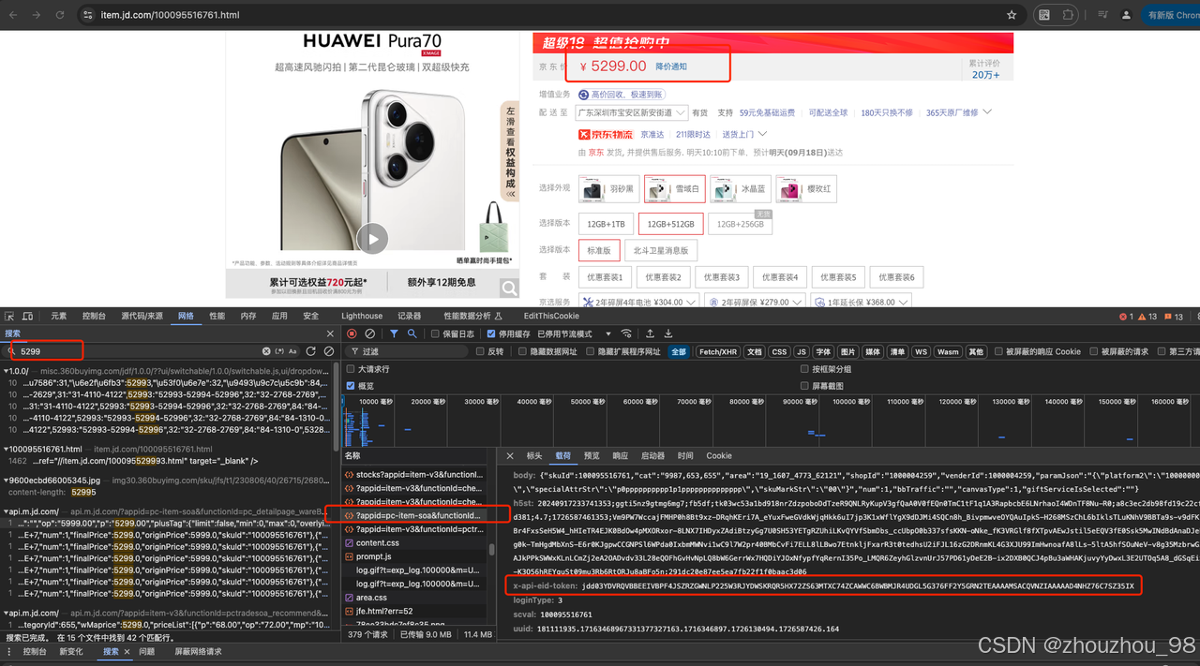Open the DevTools drawer three-dot menu

[9, 652]
